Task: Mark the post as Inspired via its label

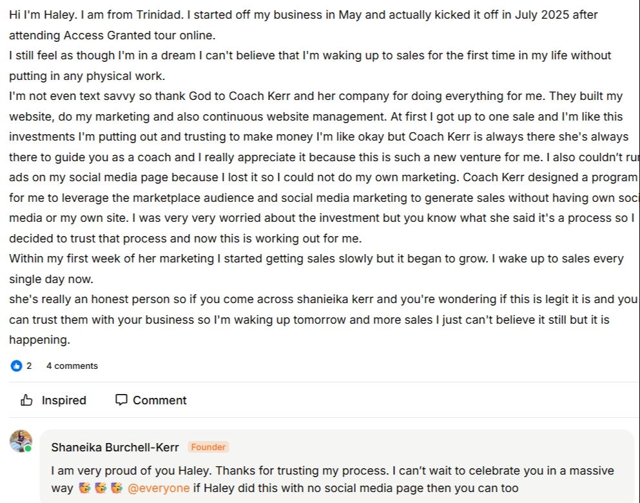Action: [64, 400]
